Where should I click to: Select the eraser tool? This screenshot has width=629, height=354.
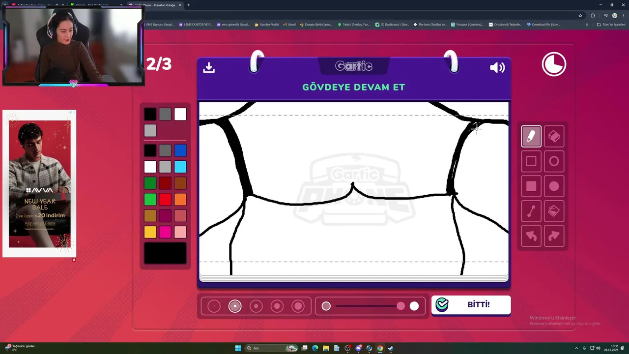[x=554, y=137]
